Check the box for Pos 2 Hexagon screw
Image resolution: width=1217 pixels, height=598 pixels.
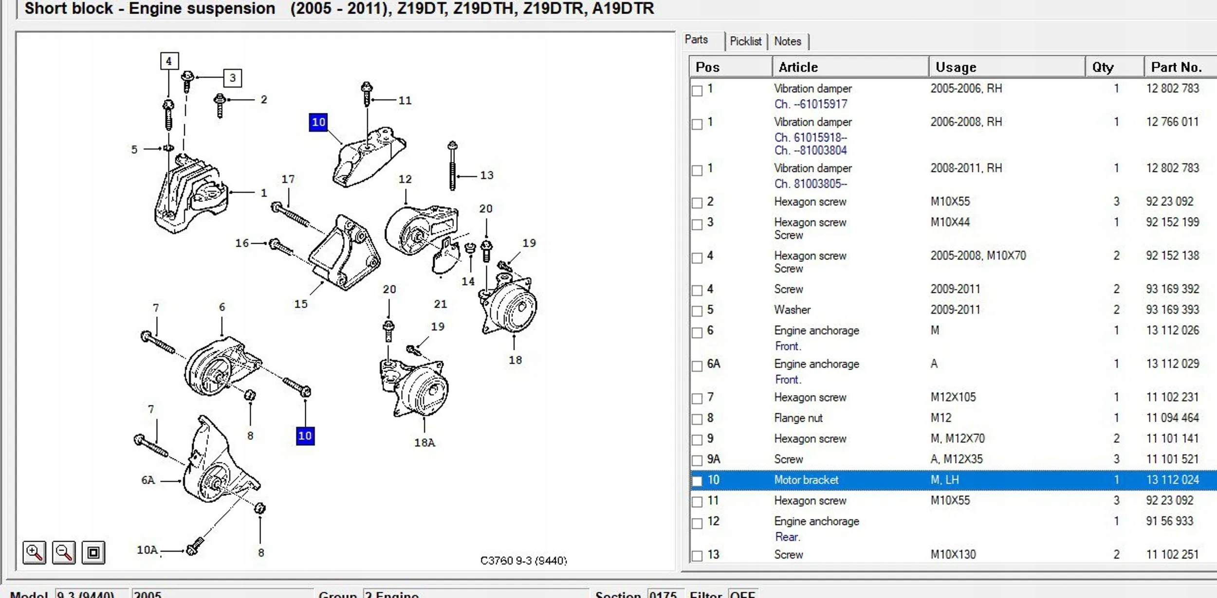[x=697, y=203]
